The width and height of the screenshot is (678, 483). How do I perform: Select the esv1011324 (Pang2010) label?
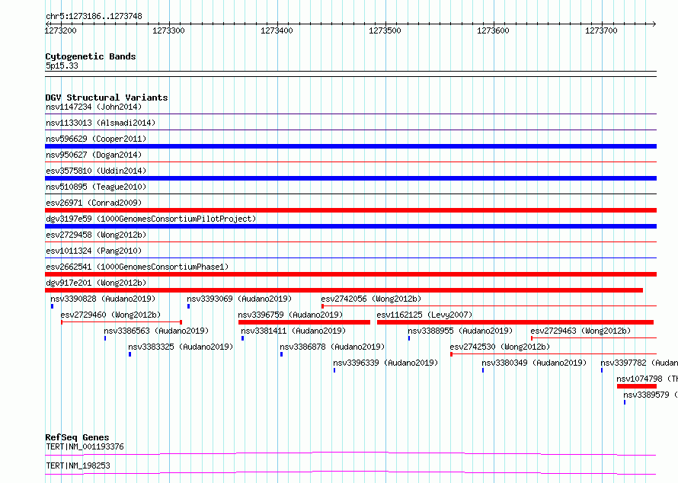pyautogui.click(x=94, y=251)
